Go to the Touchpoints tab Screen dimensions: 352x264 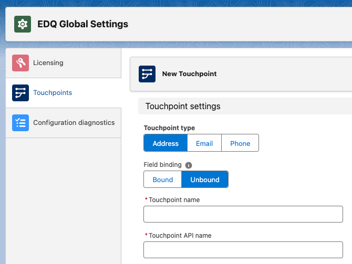point(53,93)
